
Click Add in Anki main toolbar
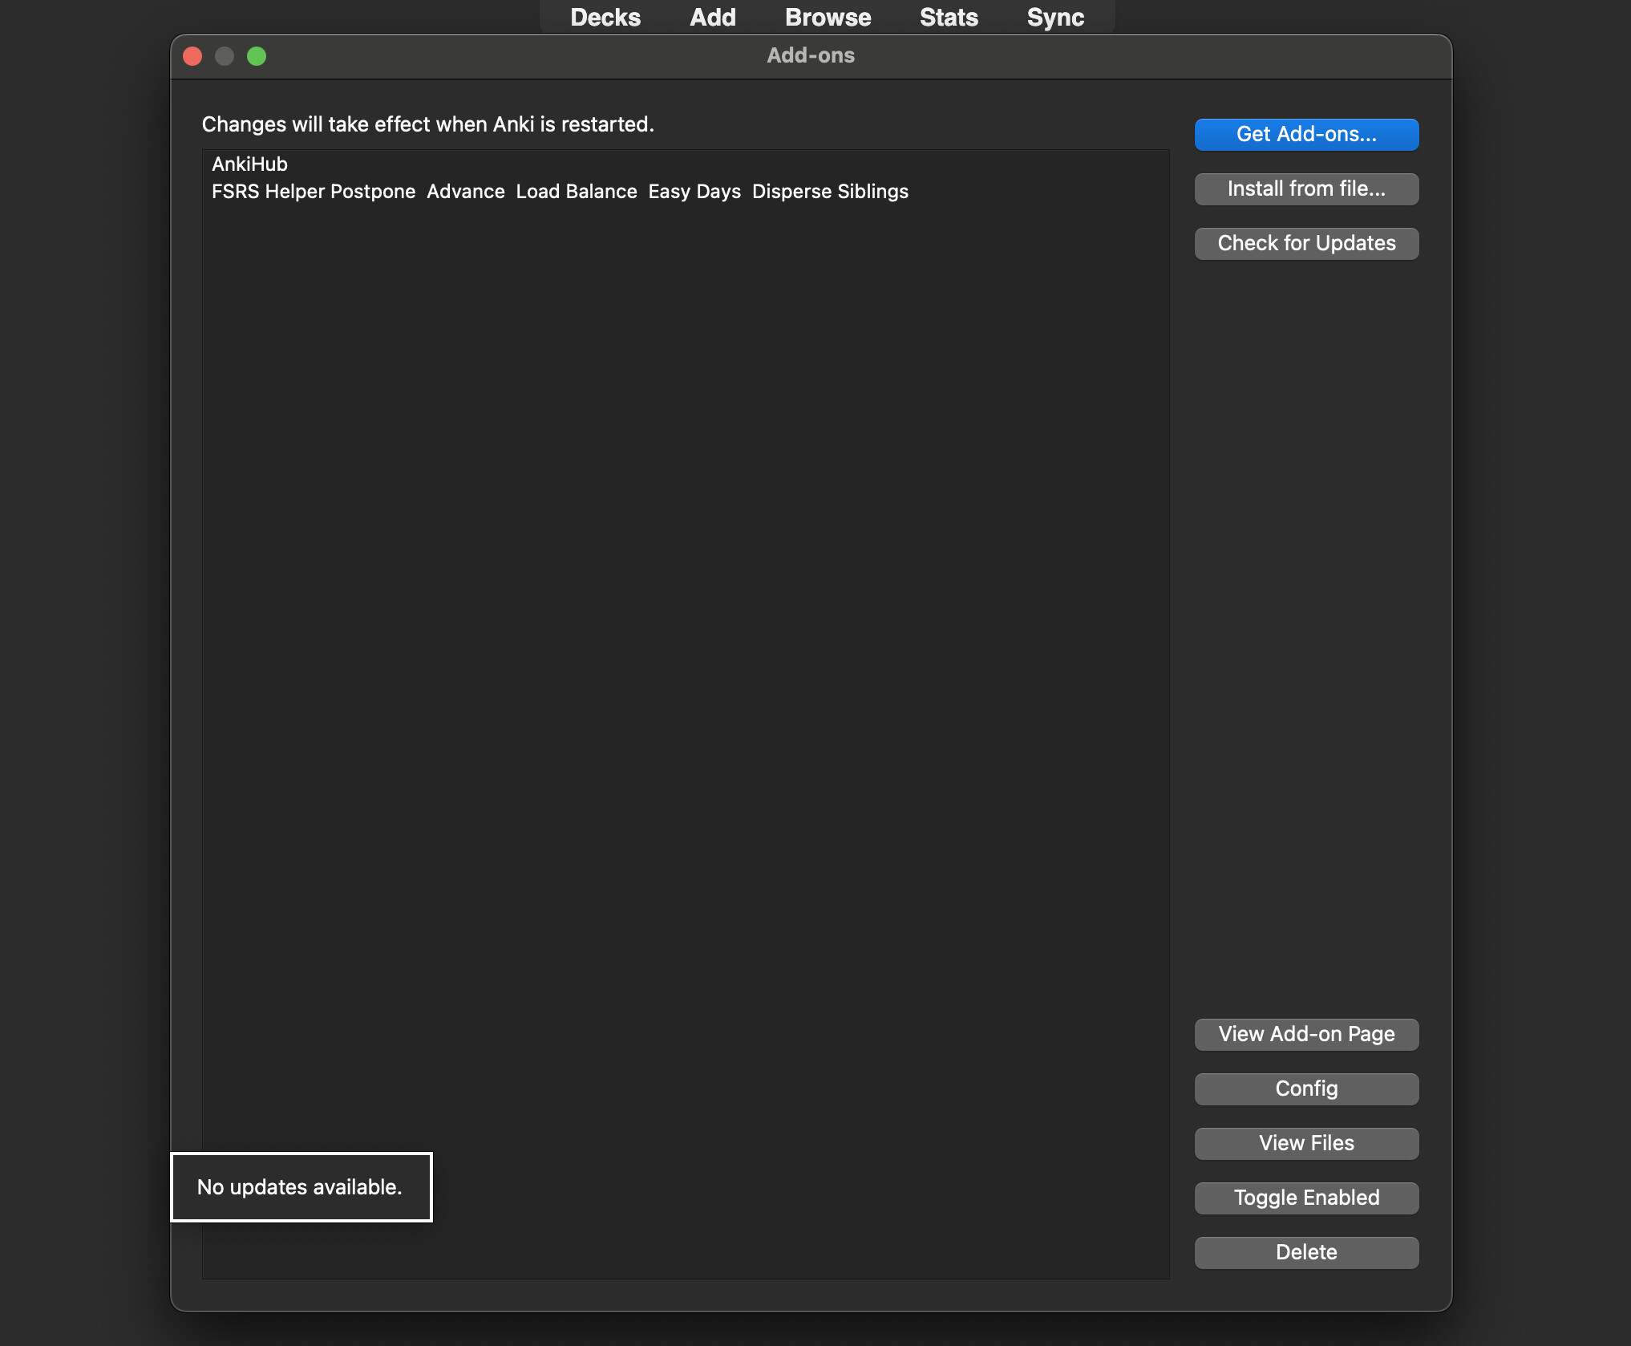(x=712, y=17)
